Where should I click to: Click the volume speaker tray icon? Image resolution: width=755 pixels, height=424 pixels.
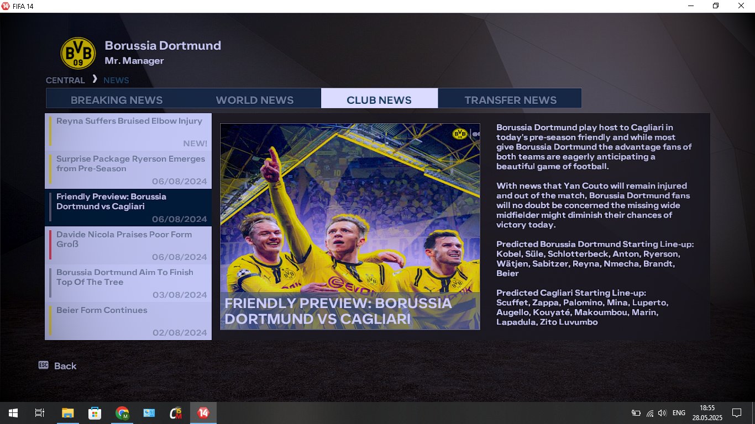tap(662, 413)
